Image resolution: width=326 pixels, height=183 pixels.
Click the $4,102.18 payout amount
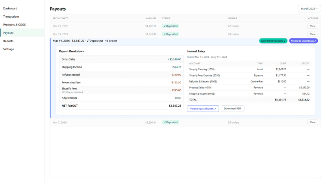151,26
